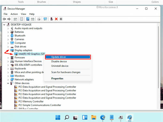The image size is (163, 122).
Task: Open the Windows Start button on taskbar
Action: pos(58,117)
